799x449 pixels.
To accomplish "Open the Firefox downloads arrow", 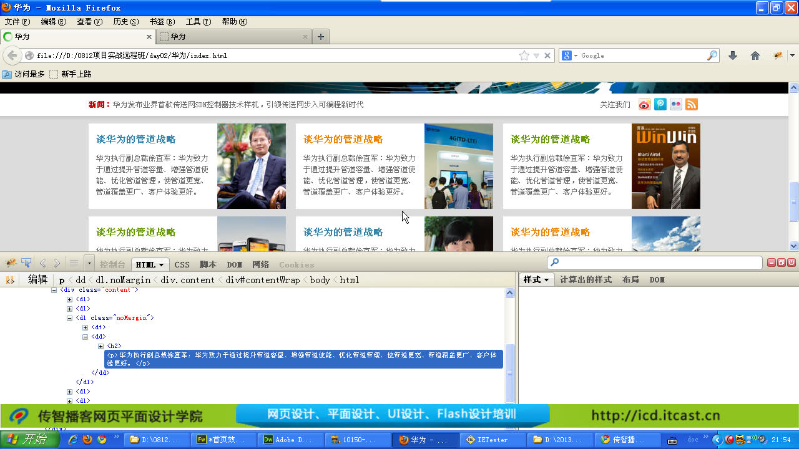I will [733, 56].
